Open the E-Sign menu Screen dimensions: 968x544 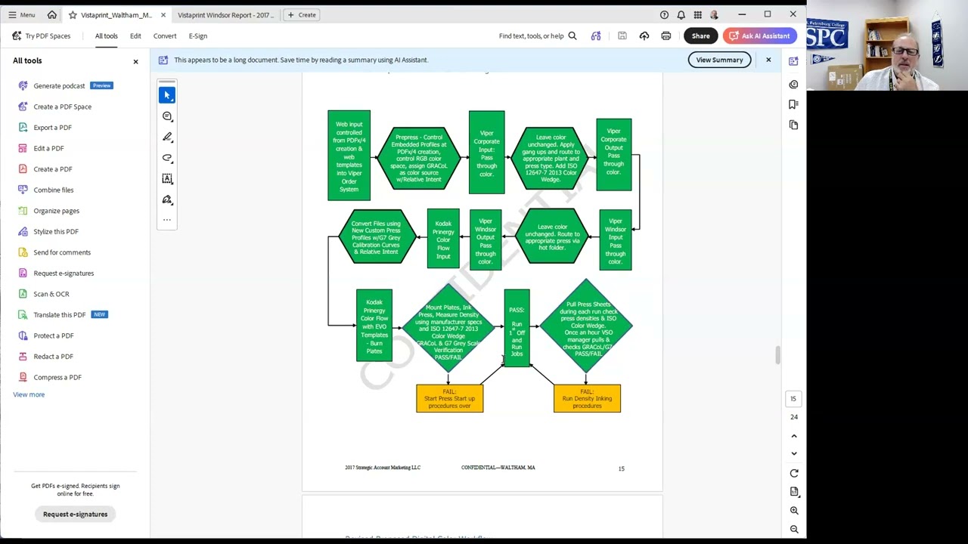[x=198, y=36]
